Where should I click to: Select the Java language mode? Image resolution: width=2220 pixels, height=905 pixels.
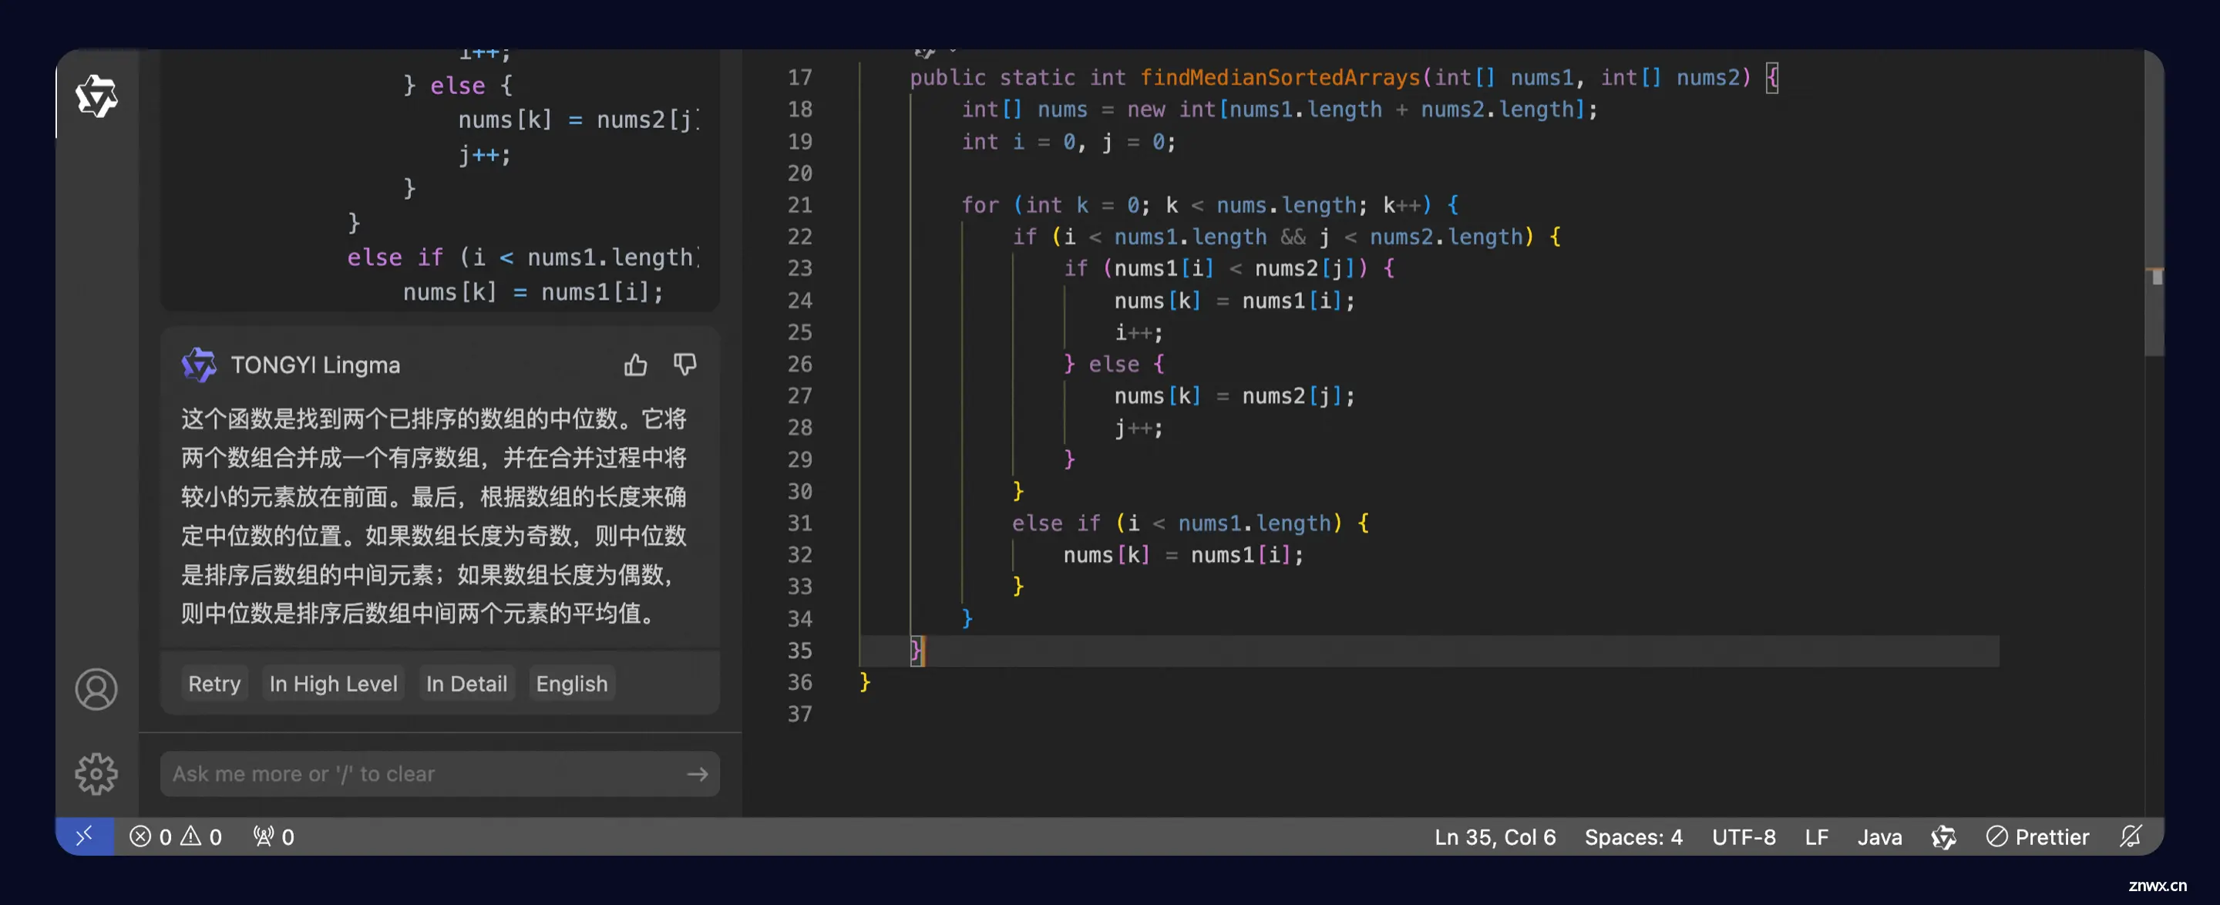coord(1879,837)
